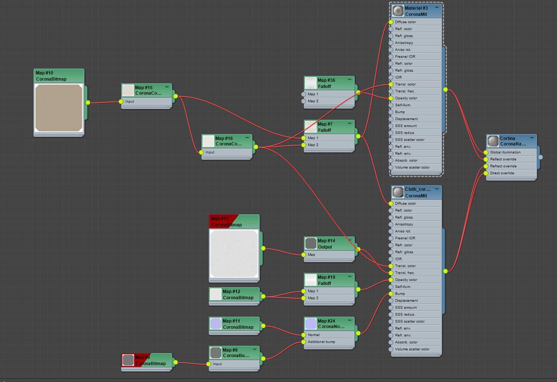The image size is (557, 382).
Task: Click the Map #36 Map 1 input socket
Action: [x=303, y=94]
